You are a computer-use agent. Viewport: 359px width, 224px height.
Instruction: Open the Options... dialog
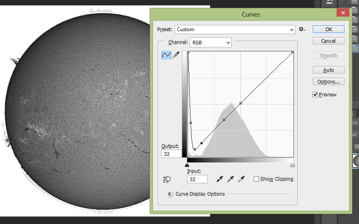click(328, 82)
